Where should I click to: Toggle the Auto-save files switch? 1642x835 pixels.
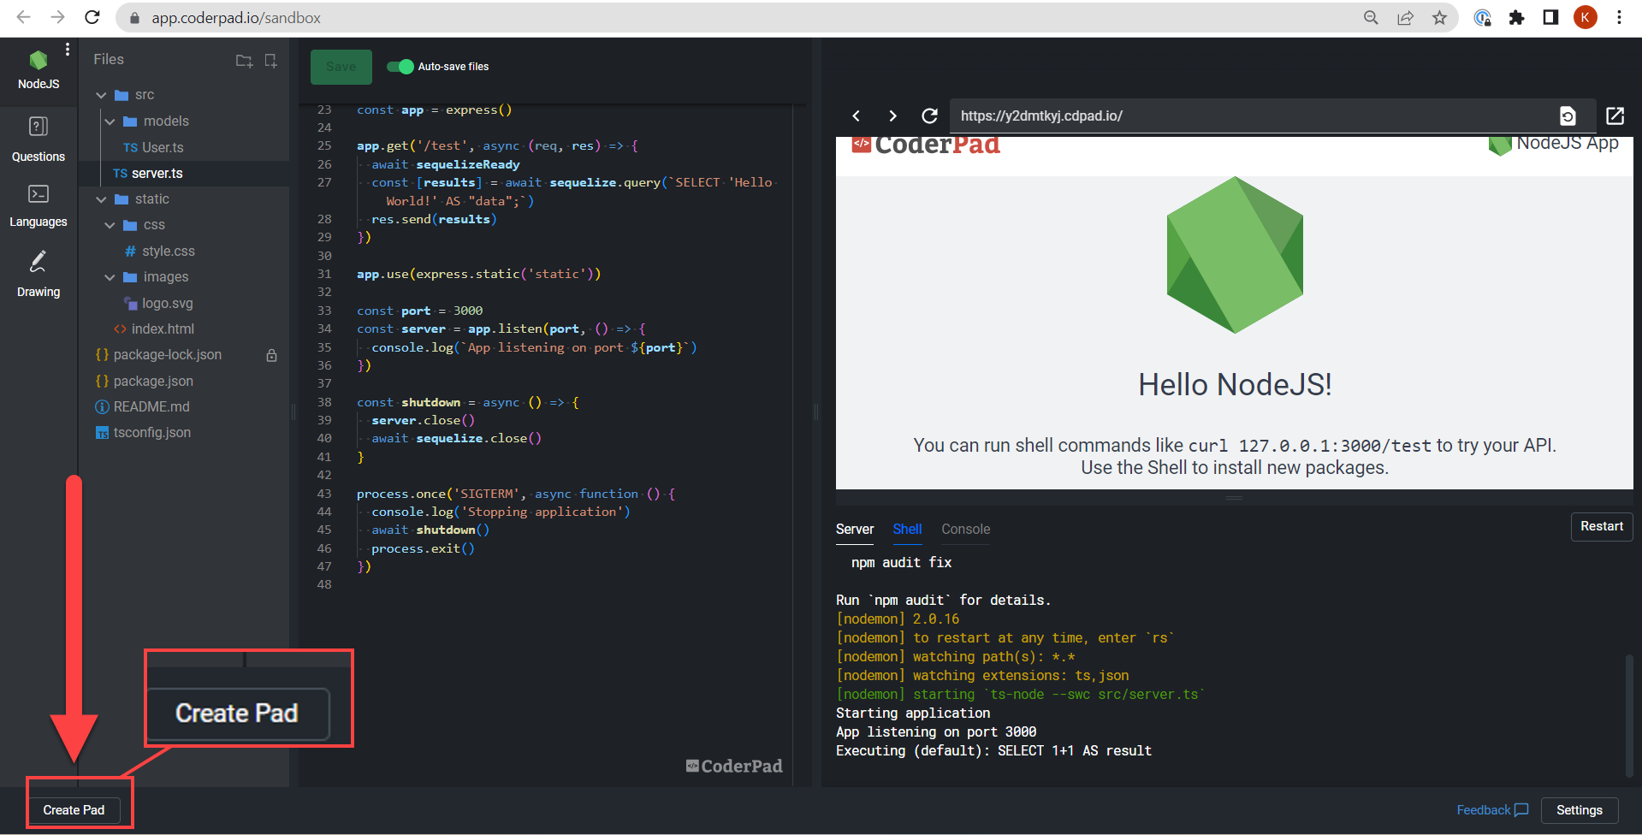400,67
